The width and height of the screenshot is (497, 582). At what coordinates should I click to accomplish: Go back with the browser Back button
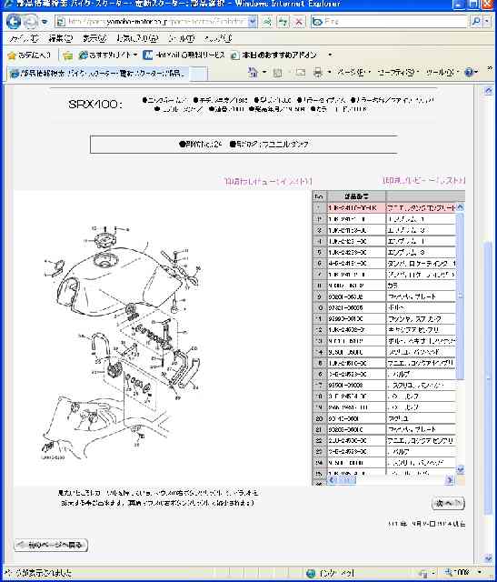[14, 22]
